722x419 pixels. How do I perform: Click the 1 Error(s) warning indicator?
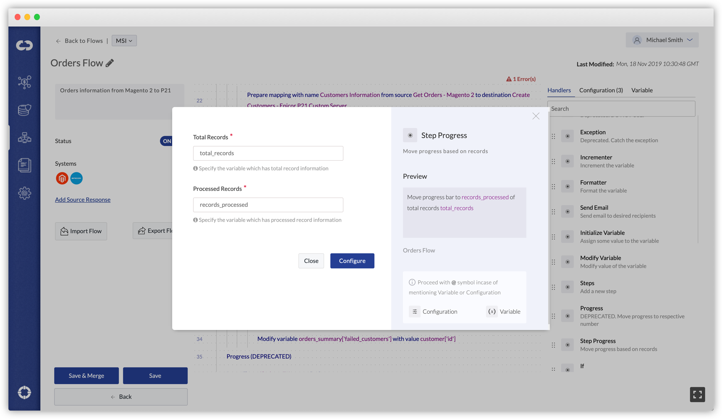click(521, 79)
